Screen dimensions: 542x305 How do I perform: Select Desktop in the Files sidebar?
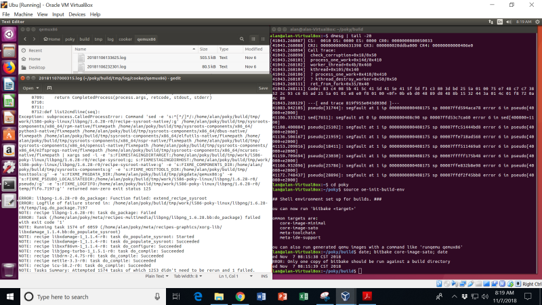tap(37, 67)
